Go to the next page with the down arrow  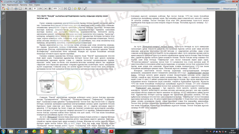(30, 9)
